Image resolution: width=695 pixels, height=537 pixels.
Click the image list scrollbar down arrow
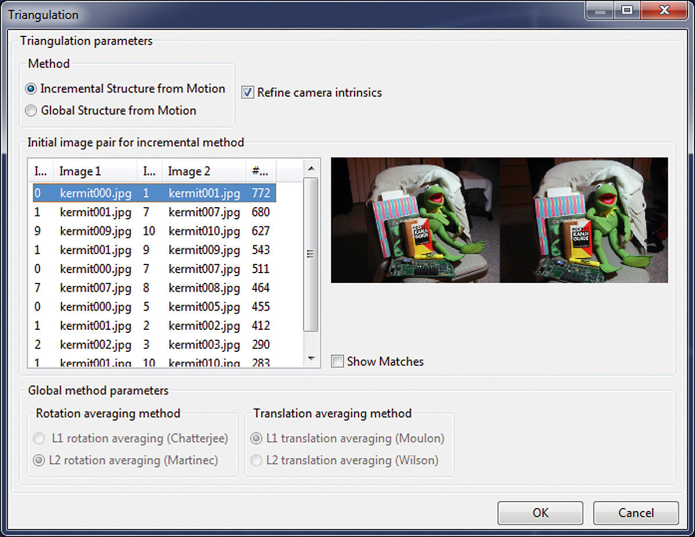point(312,359)
